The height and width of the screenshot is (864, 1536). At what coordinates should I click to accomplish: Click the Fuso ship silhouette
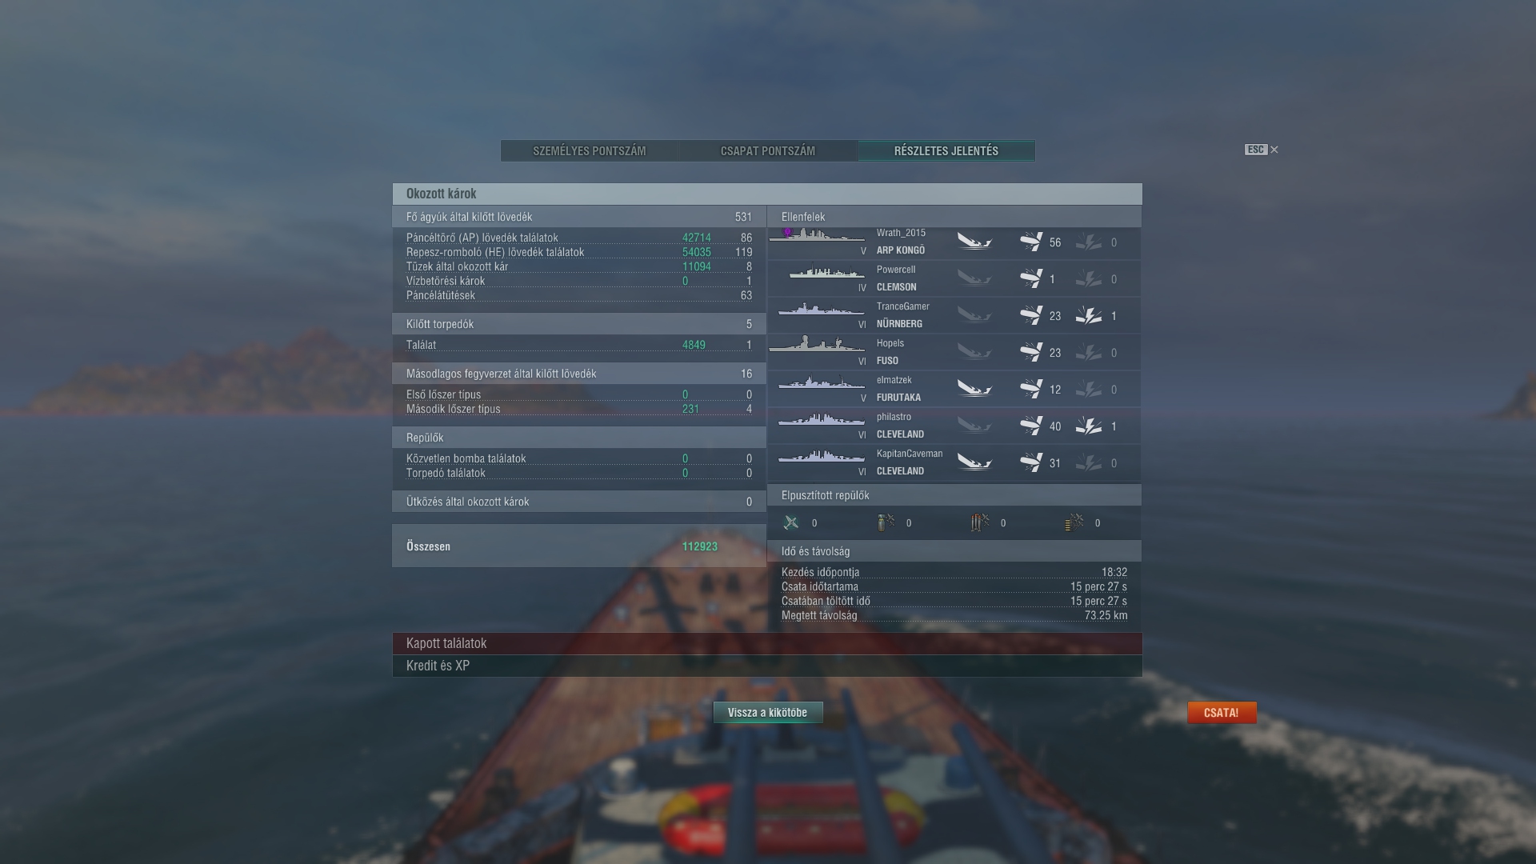tap(817, 344)
